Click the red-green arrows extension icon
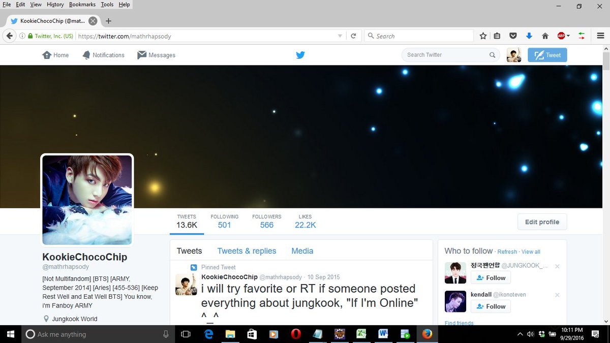Screen dimensions: 610x343 [x=582, y=36]
